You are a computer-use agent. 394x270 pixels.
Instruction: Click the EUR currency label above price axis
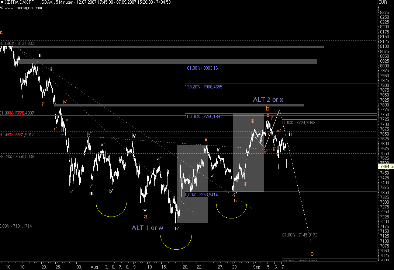point(383,2)
